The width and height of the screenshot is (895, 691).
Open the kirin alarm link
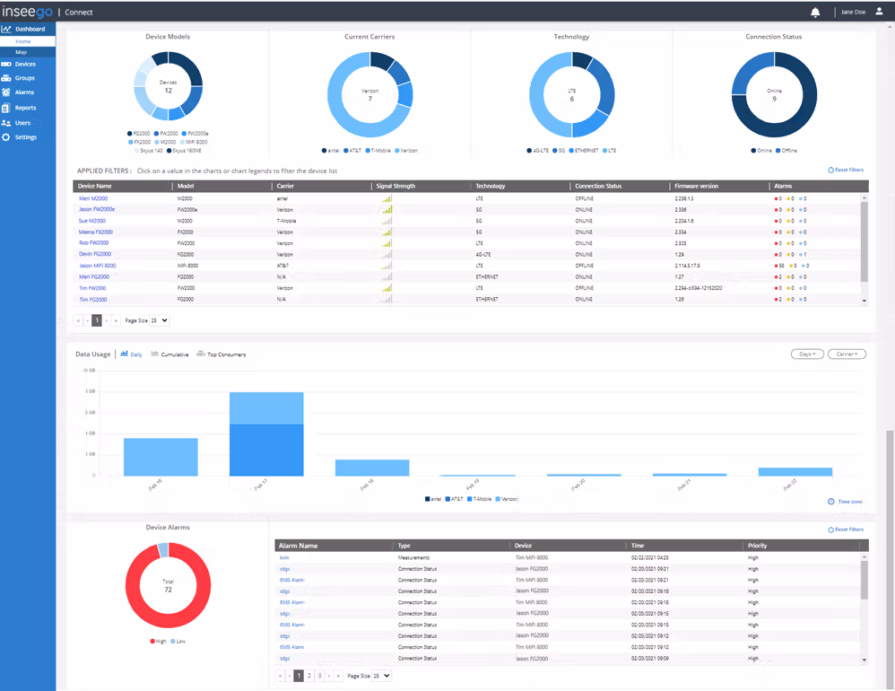284,557
